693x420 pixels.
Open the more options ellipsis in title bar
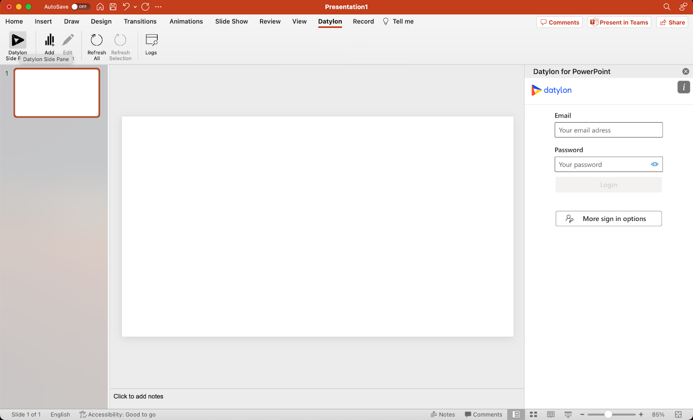click(159, 6)
